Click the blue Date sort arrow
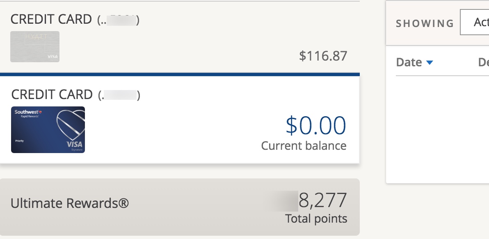 pos(430,63)
